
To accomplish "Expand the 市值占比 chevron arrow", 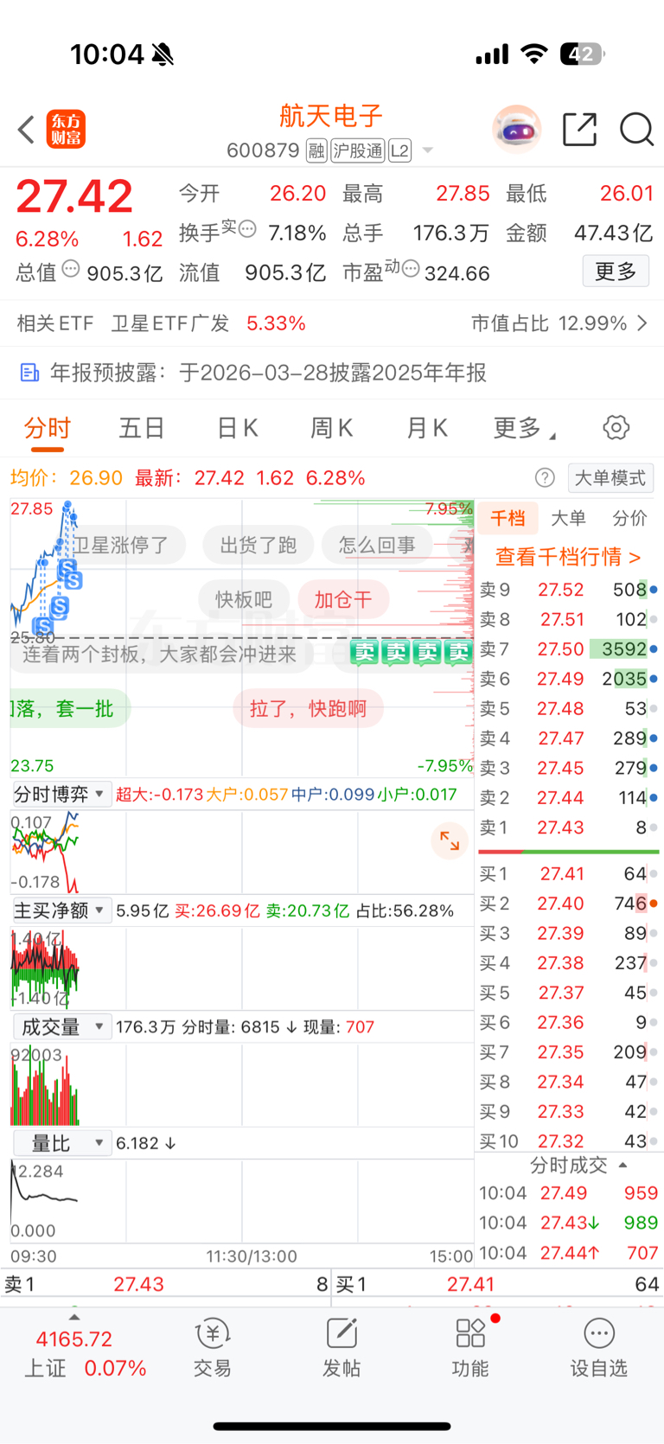I will (642, 323).
